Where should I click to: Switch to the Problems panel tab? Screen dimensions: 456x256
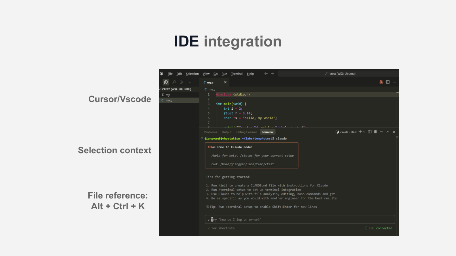211,132
